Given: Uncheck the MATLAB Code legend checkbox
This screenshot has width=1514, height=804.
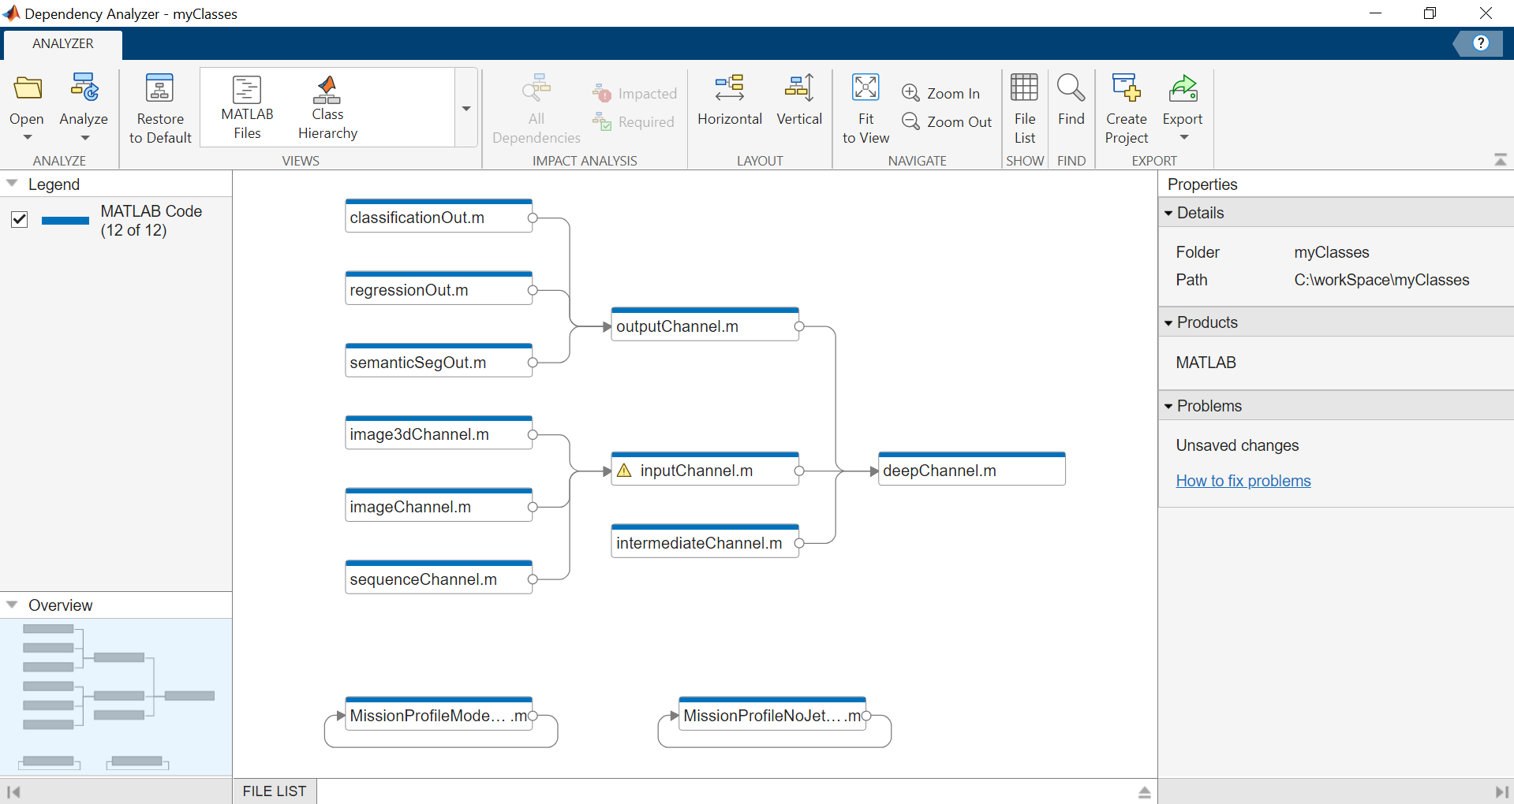Looking at the screenshot, I should pyautogui.click(x=19, y=220).
